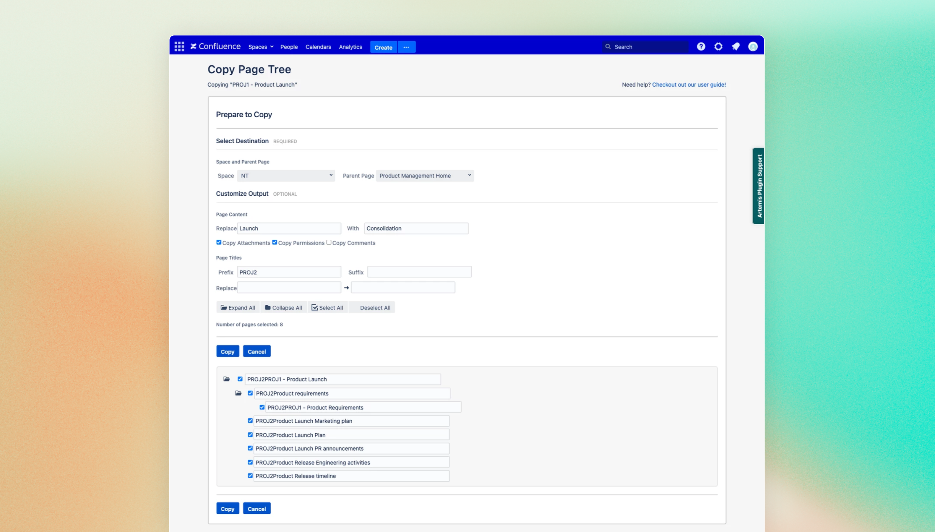The height and width of the screenshot is (532, 935).
Task: Collapse the PROJ2PROJ1 - Product Launch folder icon
Action: 226,379
